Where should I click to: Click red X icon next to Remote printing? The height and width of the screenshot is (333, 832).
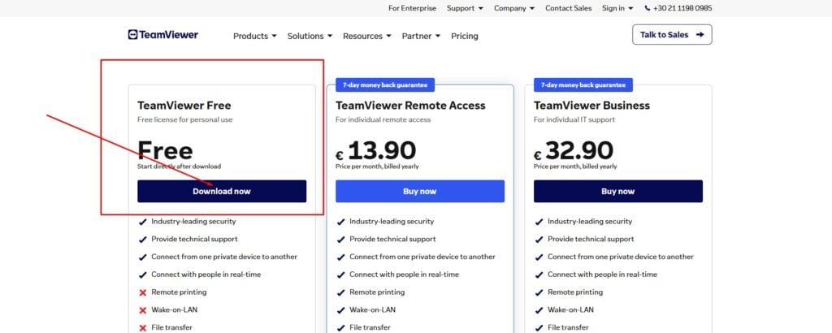(143, 292)
